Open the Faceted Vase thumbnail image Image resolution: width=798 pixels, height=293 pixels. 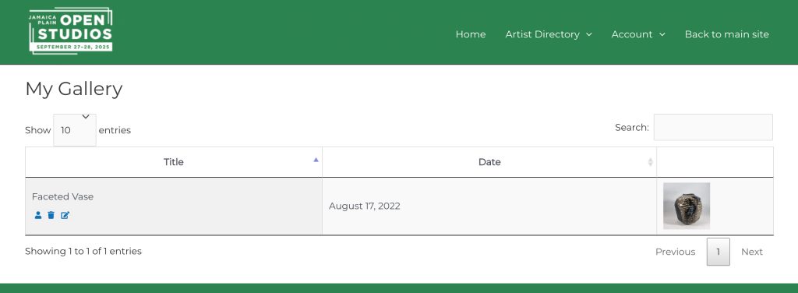click(x=687, y=206)
